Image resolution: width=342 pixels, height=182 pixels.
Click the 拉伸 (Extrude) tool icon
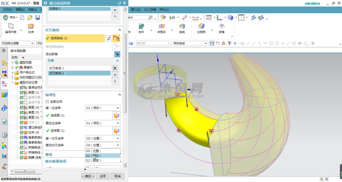tap(31, 27)
